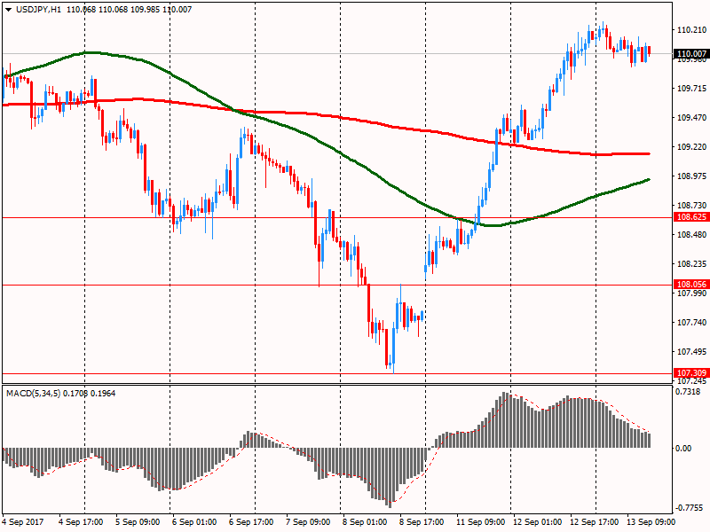710x532 pixels.
Task: Click the MACD zero level 0.00 label
Action: pyautogui.click(x=683, y=449)
